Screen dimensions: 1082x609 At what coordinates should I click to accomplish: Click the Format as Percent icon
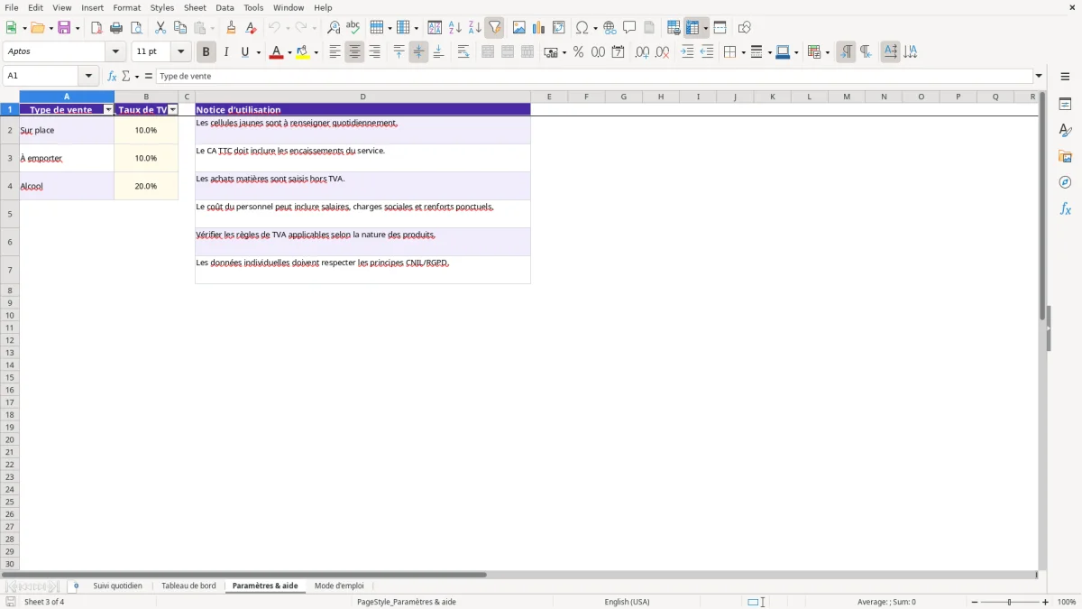[579, 52]
